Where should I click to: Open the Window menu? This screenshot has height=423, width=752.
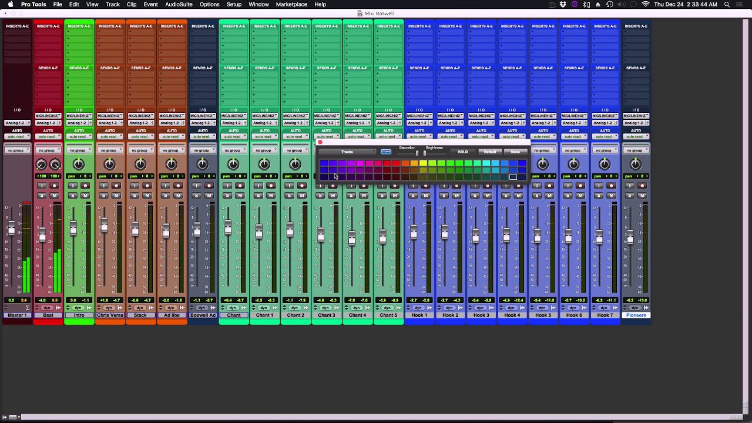pos(258,4)
